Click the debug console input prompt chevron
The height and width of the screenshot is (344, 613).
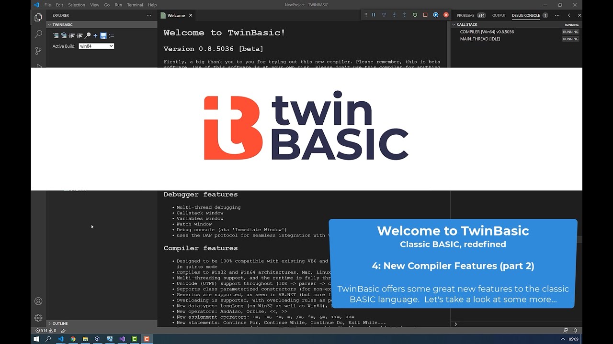pyautogui.click(x=455, y=324)
